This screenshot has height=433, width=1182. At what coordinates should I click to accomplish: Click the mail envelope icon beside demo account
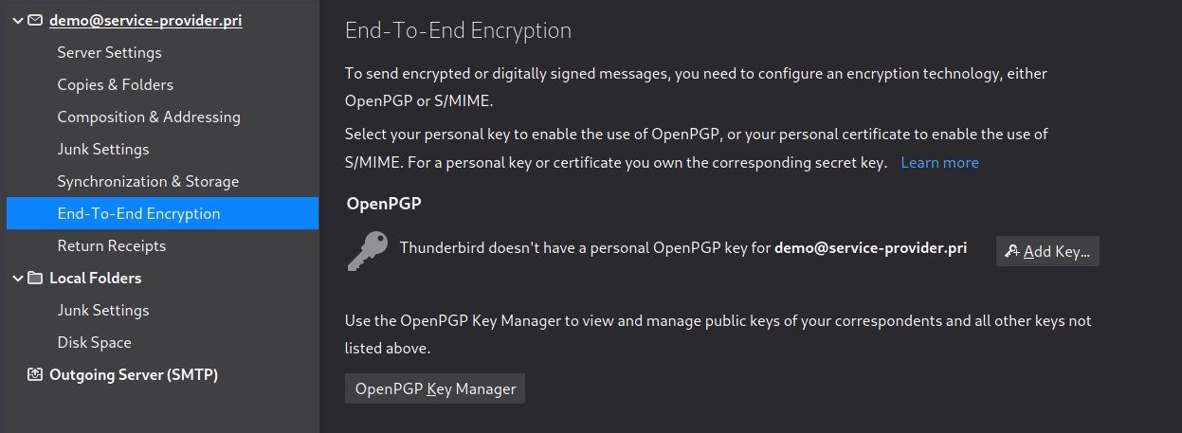pos(35,20)
